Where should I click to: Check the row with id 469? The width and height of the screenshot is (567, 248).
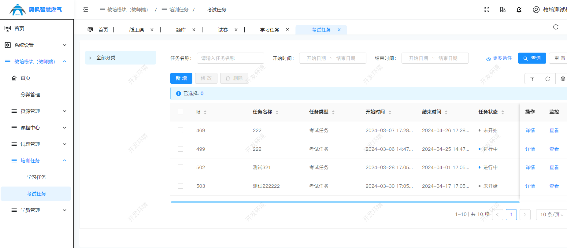180,130
